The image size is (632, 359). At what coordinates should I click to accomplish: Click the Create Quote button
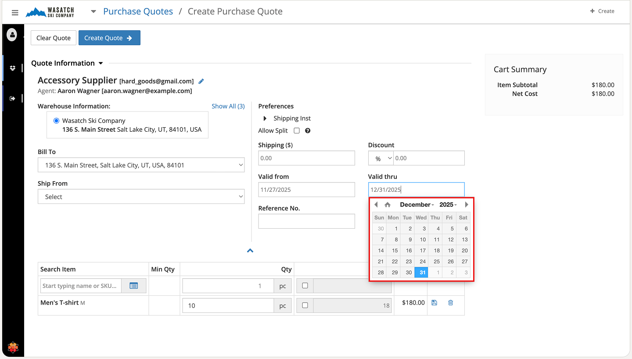pyautogui.click(x=109, y=38)
